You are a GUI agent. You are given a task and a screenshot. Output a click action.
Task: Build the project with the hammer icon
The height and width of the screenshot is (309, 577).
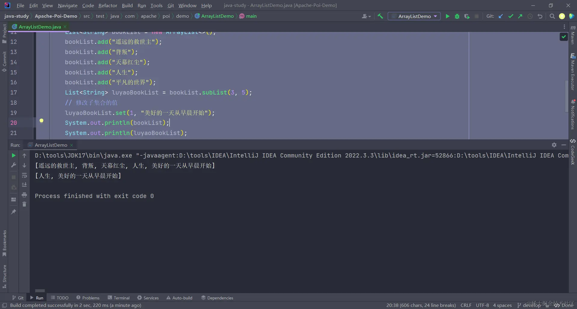tap(380, 16)
